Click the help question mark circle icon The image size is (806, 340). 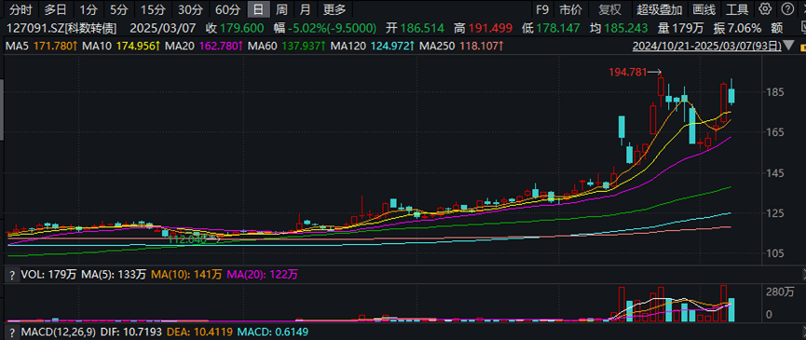click(x=787, y=8)
